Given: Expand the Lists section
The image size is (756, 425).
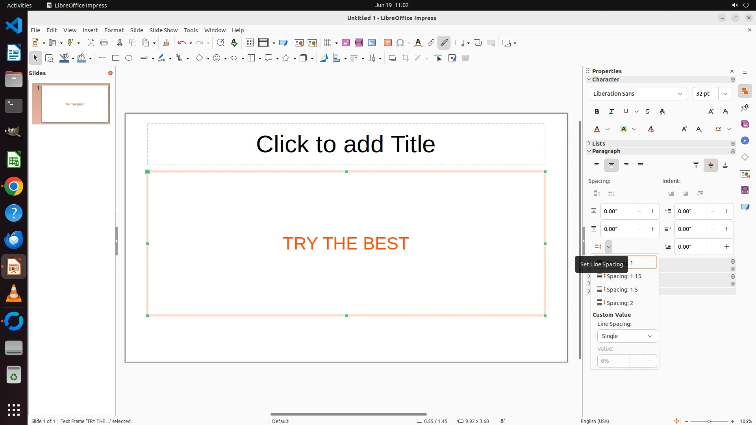Looking at the screenshot, I should tap(598, 144).
